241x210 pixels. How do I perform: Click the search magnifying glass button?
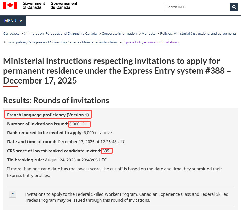[x=234, y=7]
